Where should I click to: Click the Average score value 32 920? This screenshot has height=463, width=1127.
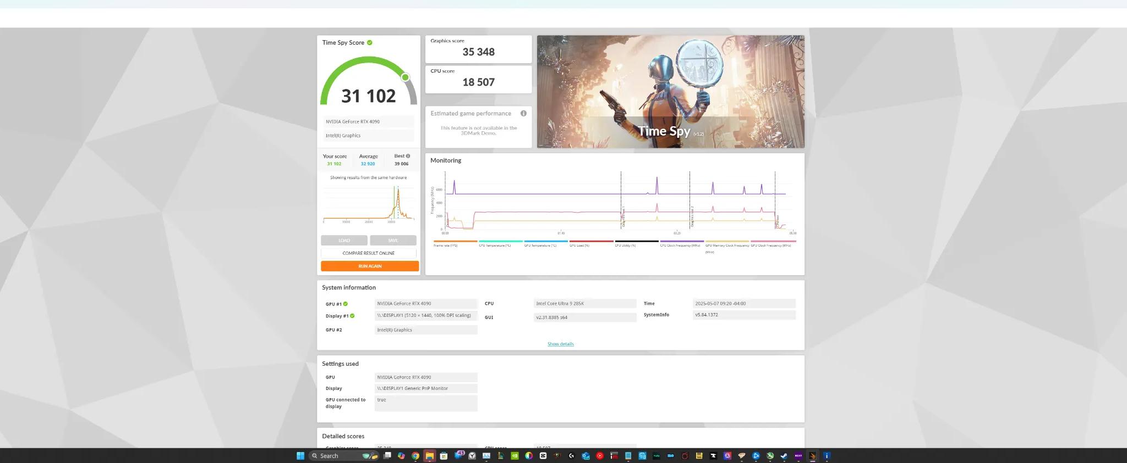point(368,164)
